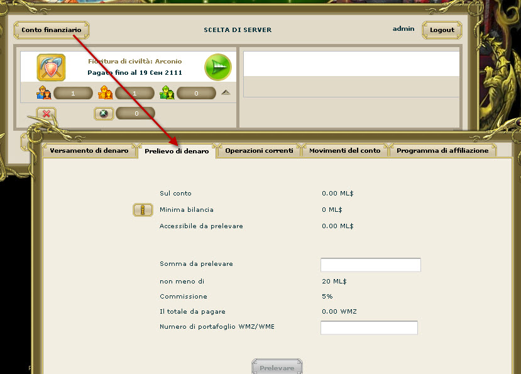521x374 pixels.
Task: Open the Movimenti del conto tab
Action: click(345, 151)
